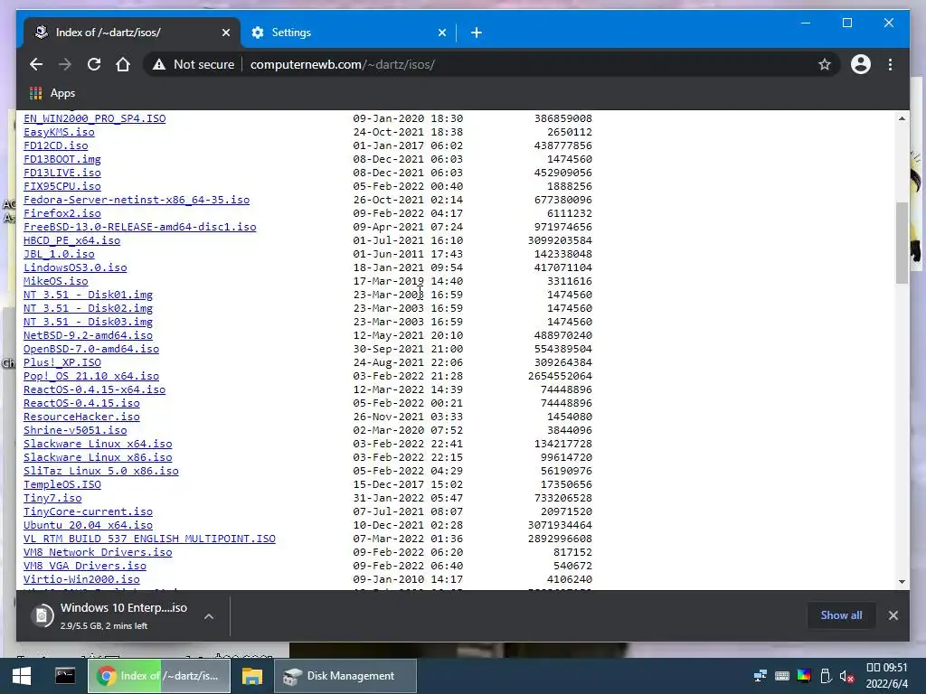Open the Apps bookmarks shortcut

(52, 93)
